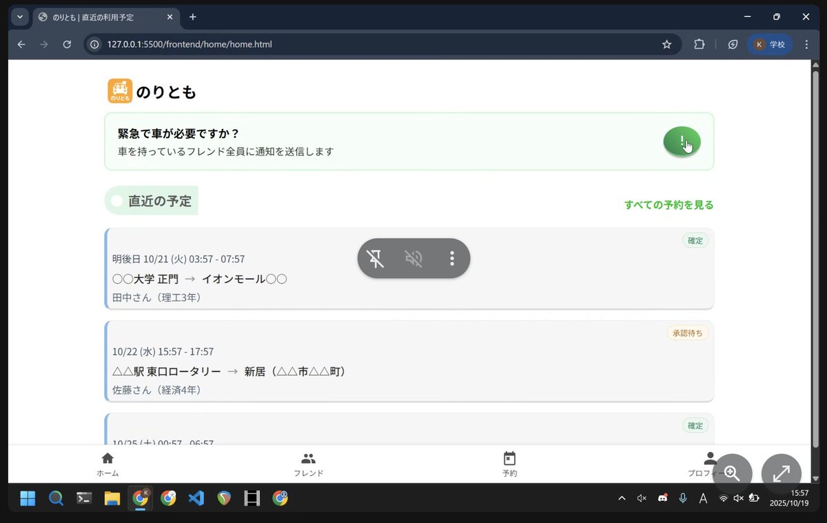Toggle the muted volume icon in system tray
This screenshot has width=827, height=523.
[x=739, y=497]
